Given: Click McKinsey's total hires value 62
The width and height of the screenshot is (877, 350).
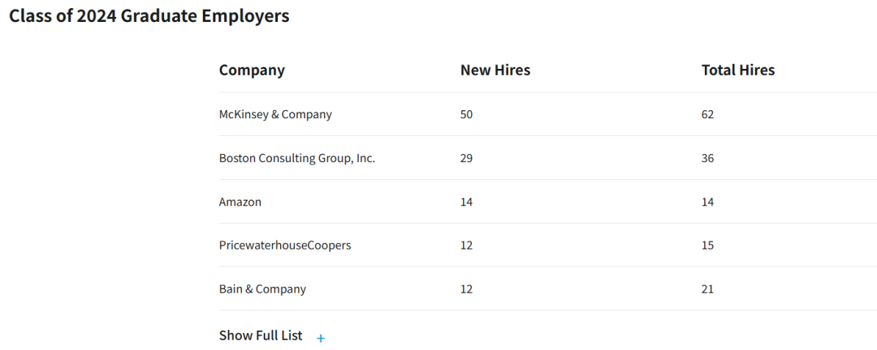Looking at the screenshot, I should [x=707, y=114].
